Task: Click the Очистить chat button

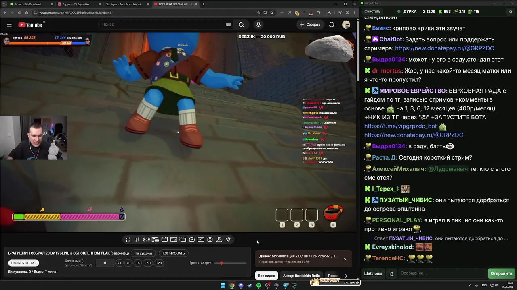Action: (372, 12)
